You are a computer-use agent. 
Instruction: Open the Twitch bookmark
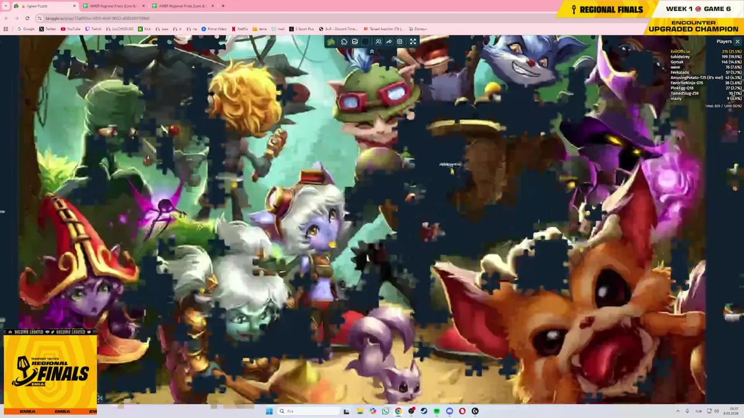tap(93, 28)
